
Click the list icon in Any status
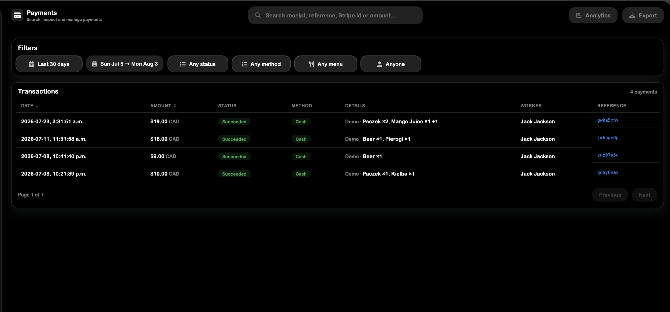pyautogui.click(x=183, y=64)
